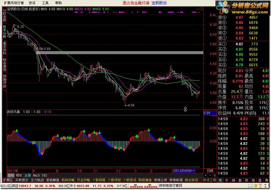The image size is (271, 190).
Task: Select the 势 tab in right panel
Action: (247, 180)
